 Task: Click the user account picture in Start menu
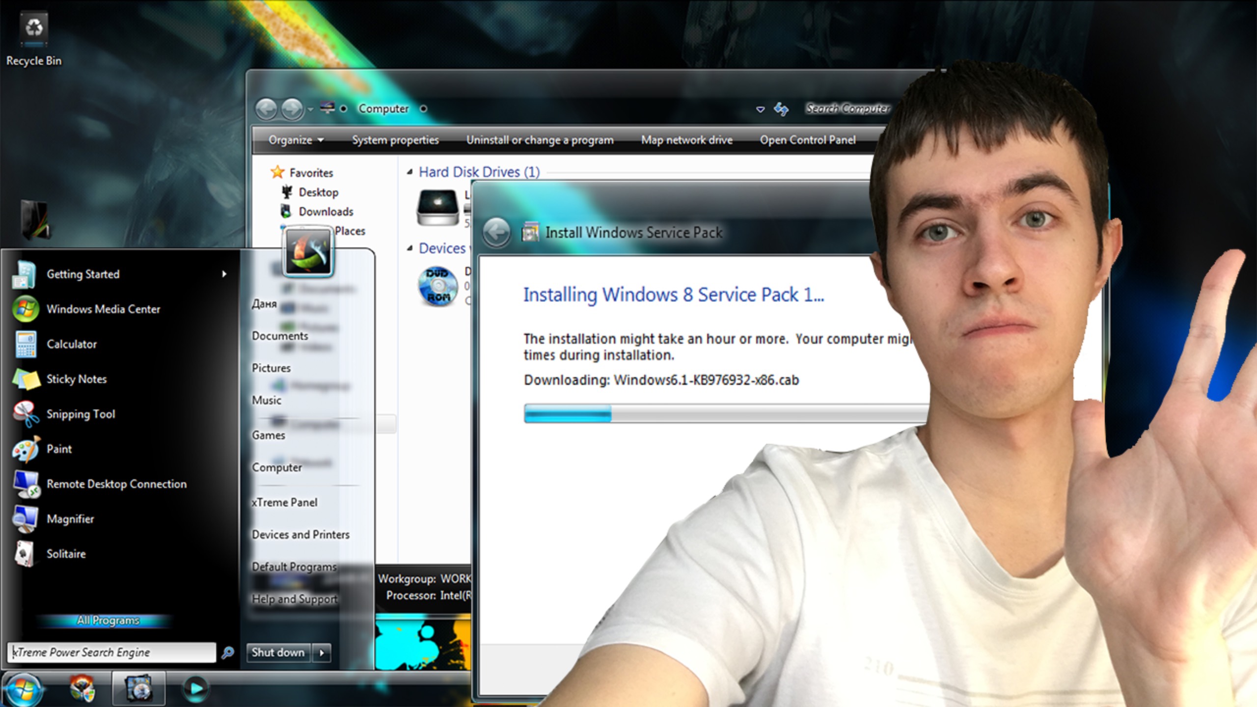click(x=308, y=252)
